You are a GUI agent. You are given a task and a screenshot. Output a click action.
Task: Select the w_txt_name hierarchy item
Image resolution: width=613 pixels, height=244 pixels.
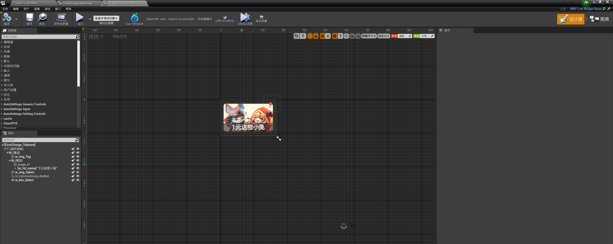point(37,168)
